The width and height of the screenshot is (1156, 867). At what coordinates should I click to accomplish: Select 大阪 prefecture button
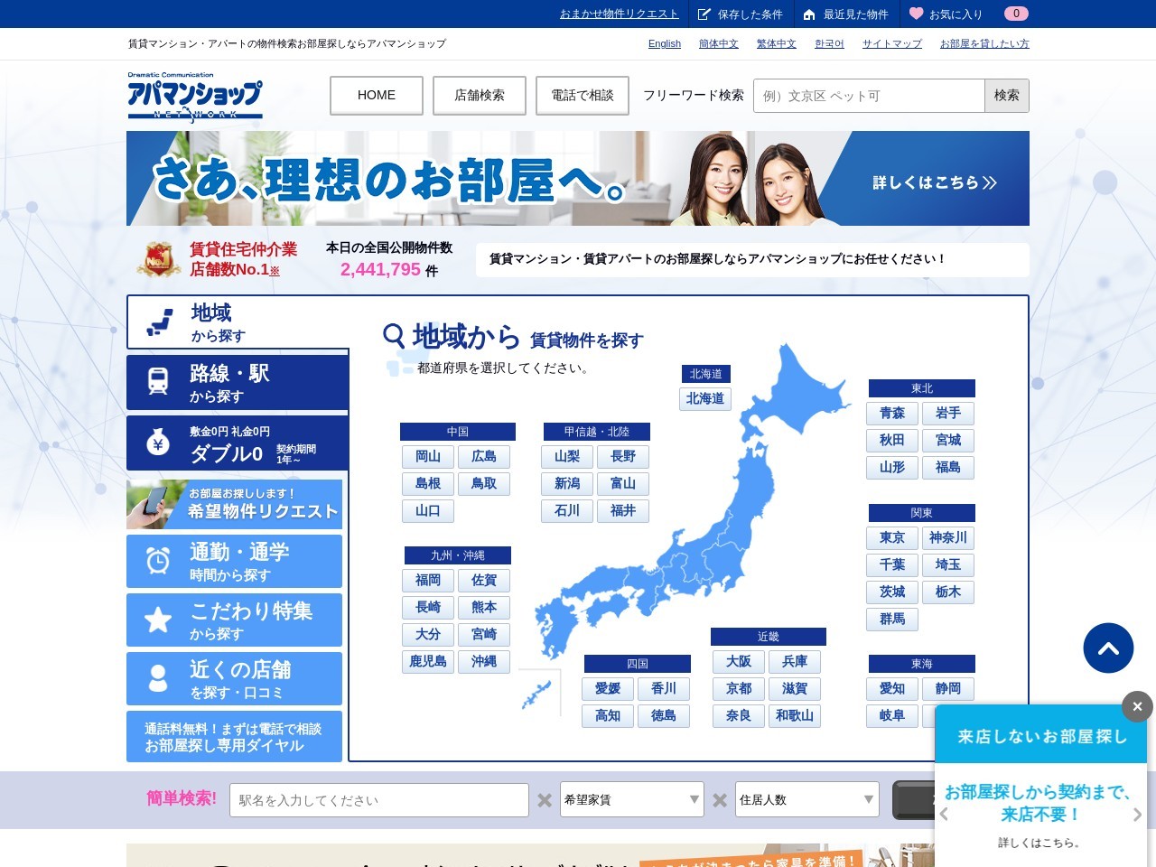(739, 661)
